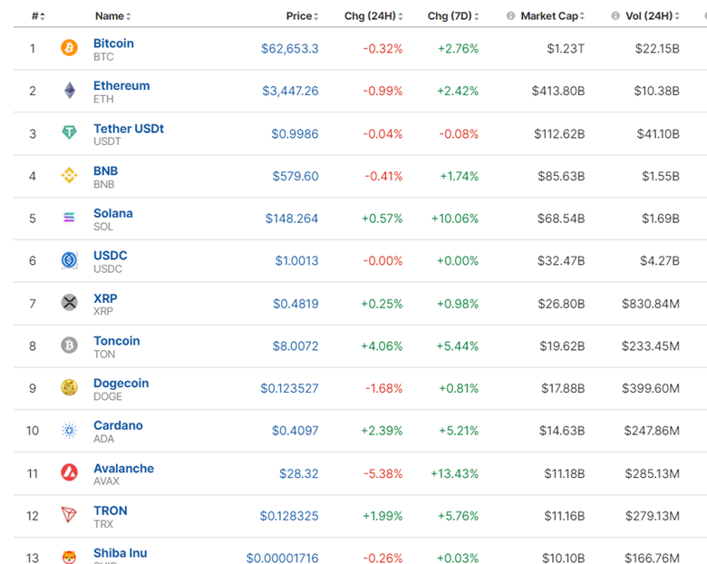Open the TRON name link
The height and width of the screenshot is (564, 707).
point(111,511)
